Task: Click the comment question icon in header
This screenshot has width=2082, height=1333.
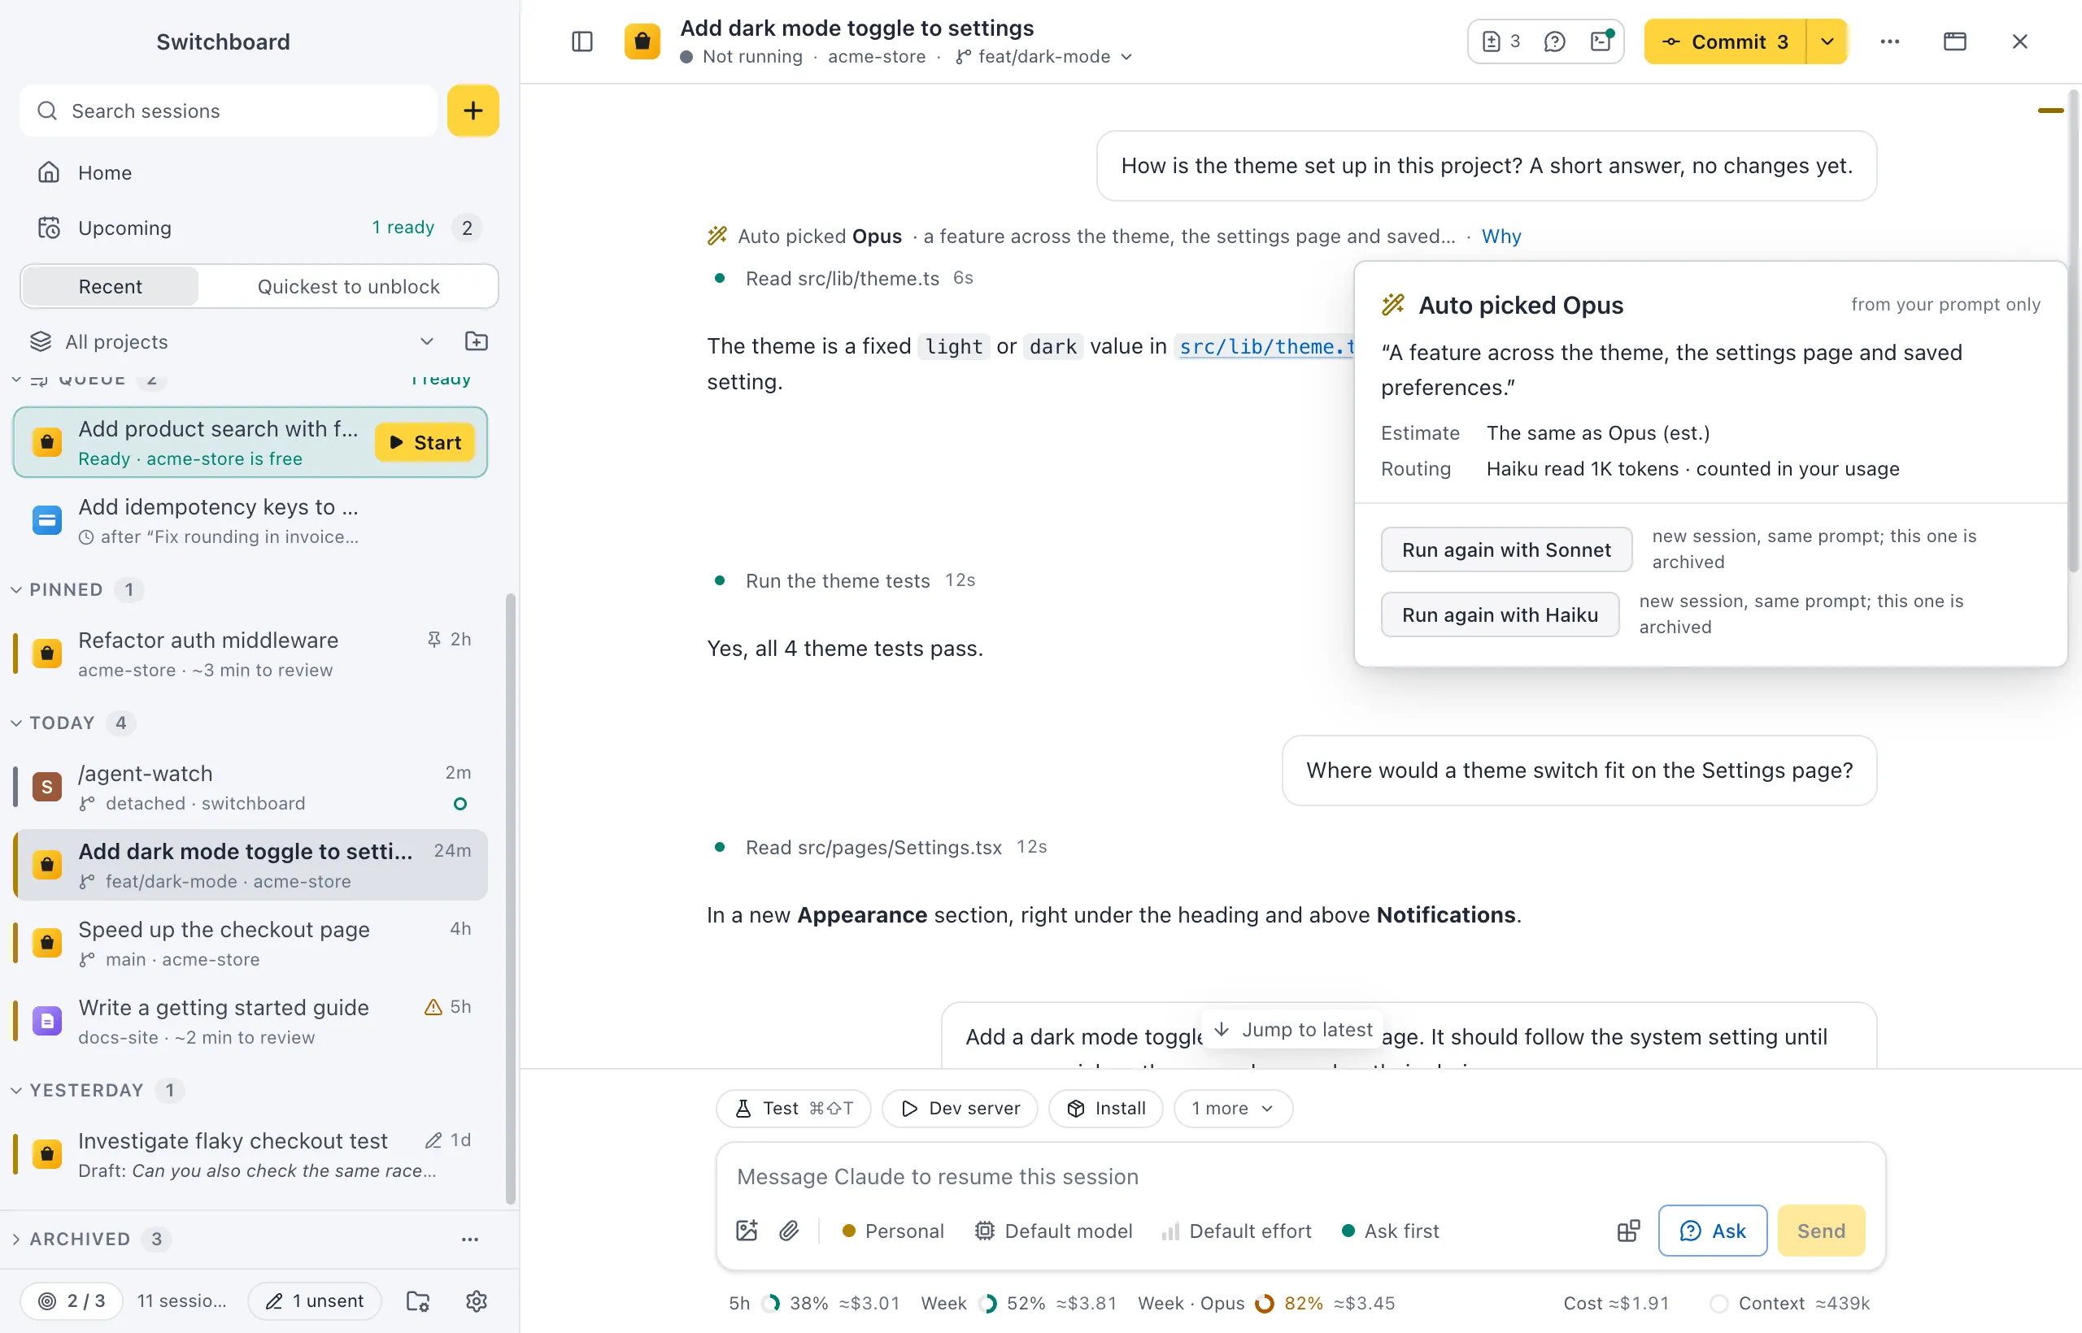Action: [x=1554, y=41]
